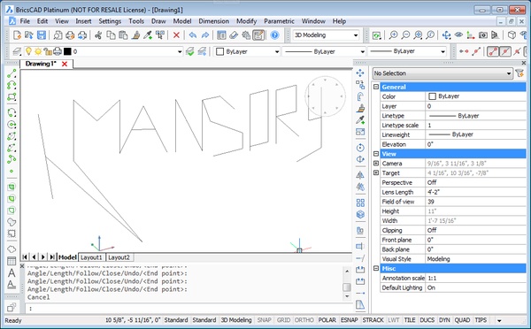Screen dimensions: 531x329
Task: Click the Save icon in the toolbar
Action: pos(42,35)
